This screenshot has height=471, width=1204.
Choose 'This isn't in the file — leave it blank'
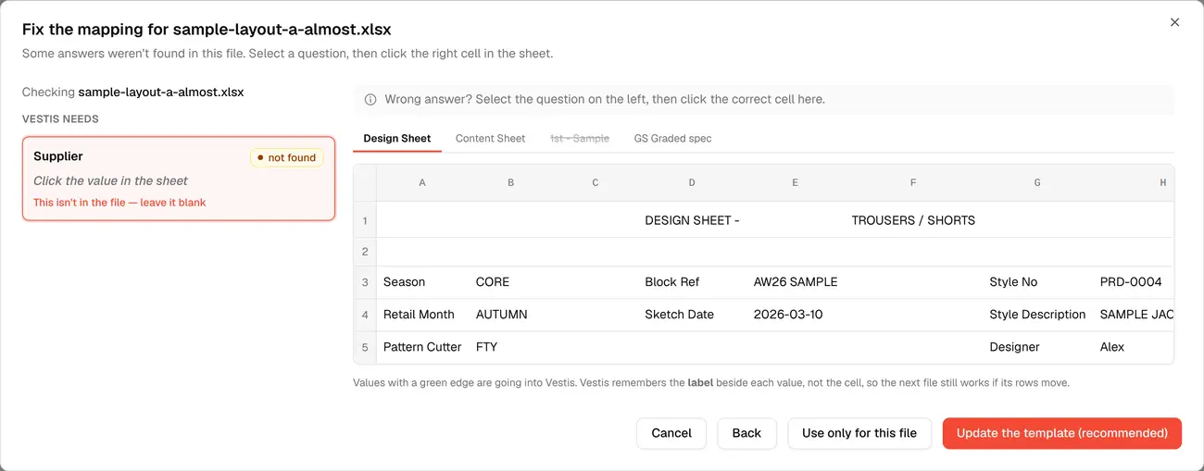click(119, 203)
